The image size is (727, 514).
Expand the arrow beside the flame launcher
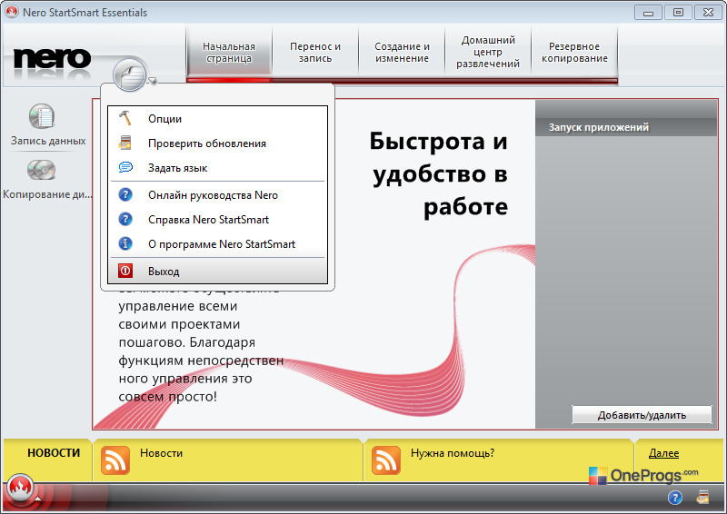[37, 499]
